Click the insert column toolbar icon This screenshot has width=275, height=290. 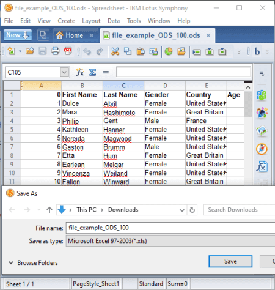tap(210, 51)
